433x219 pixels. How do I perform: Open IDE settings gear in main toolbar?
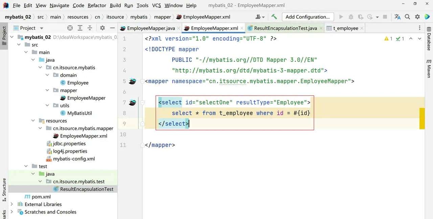click(417, 17)
